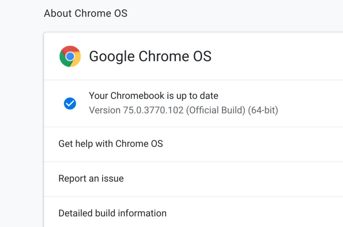
Task: Click the (Official Build) text
Action: point(216,110)
